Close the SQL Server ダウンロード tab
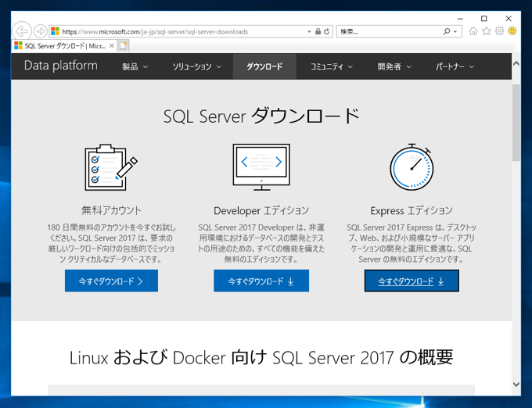This screenshot has width=532, height=408. (x=112, y=46)
